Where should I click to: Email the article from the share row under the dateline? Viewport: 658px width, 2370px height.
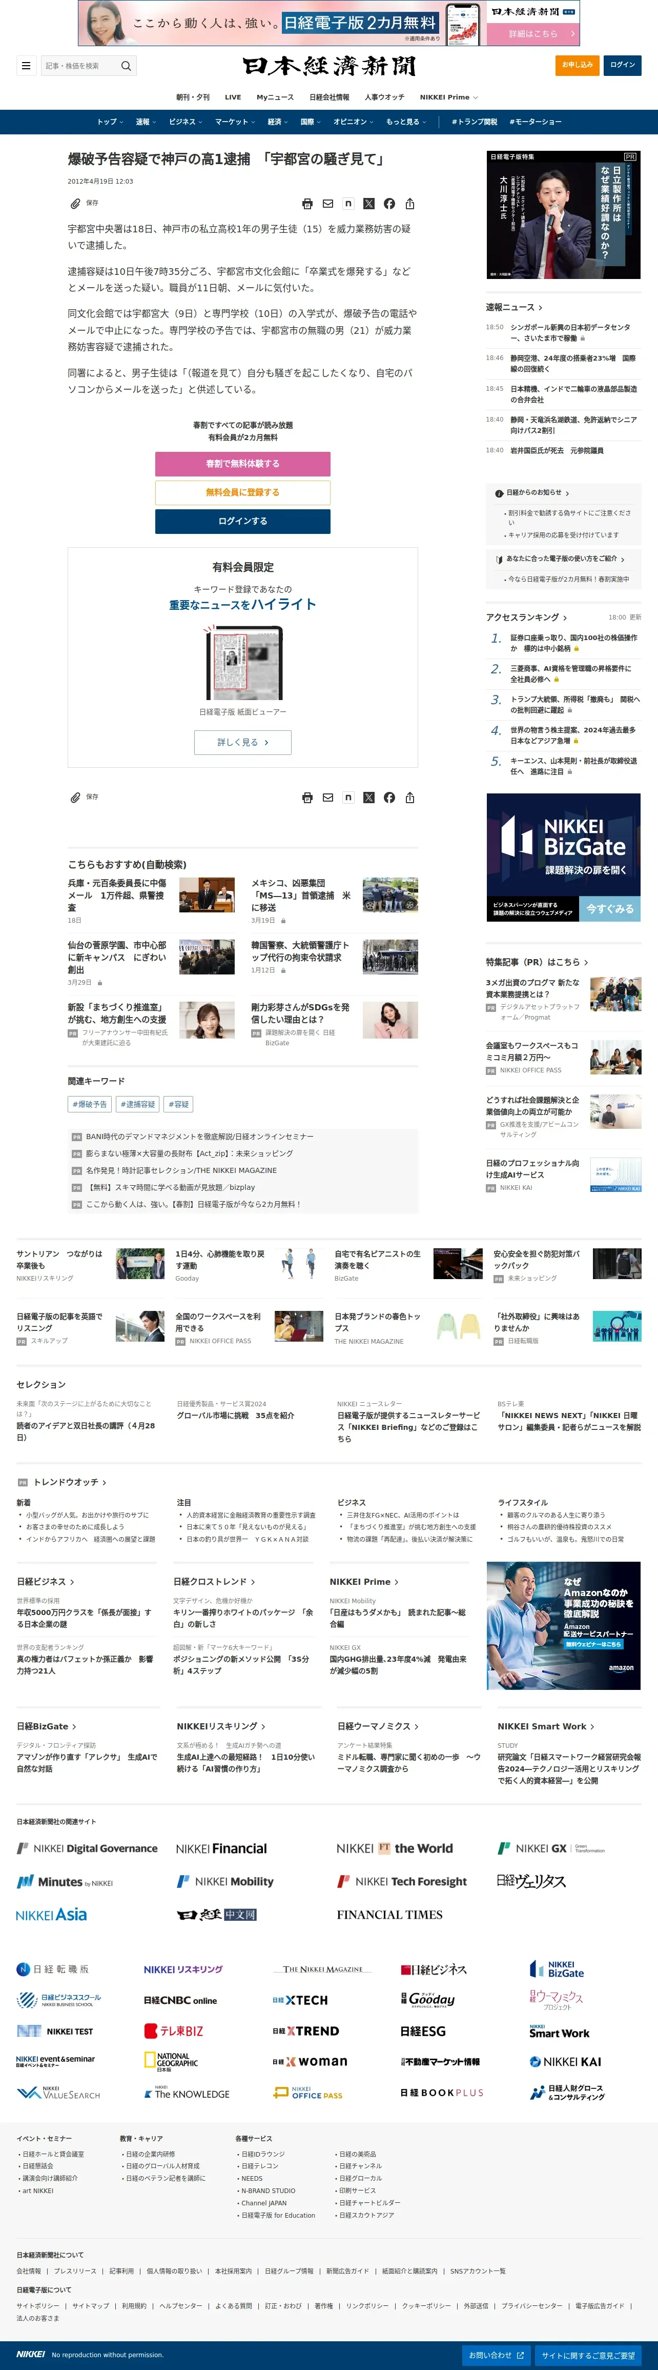pos(327,203)
